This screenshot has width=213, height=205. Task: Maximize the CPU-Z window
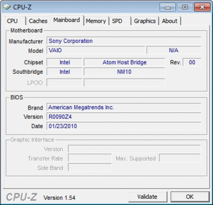point(185,7)
